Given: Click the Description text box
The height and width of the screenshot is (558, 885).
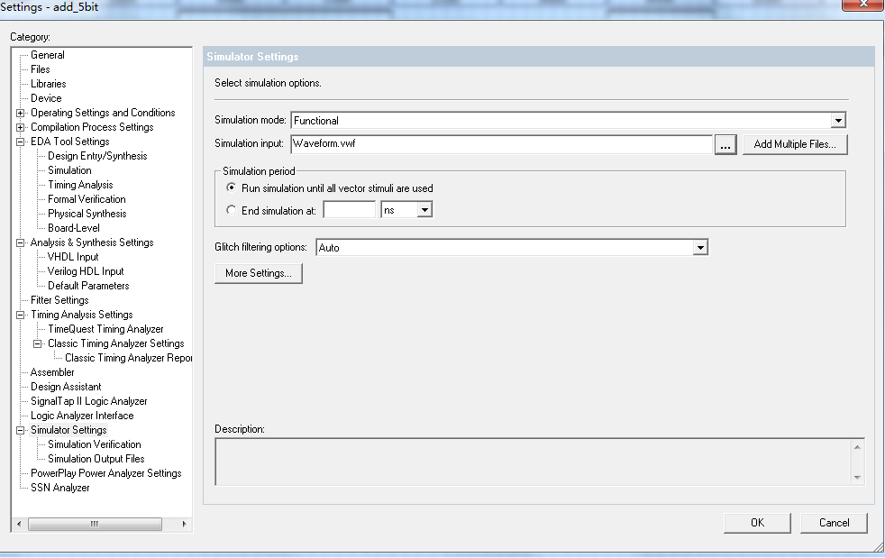Looking at the screenshot, I should 533,462.
